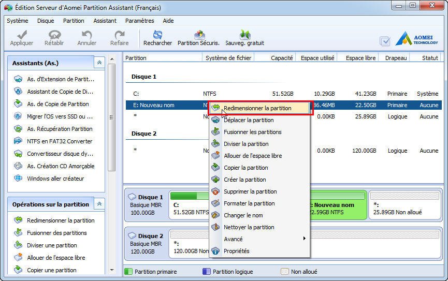The image size is (448, 281).
Task: Choose Changer le nom in context menu
Action: click(259, 215)
